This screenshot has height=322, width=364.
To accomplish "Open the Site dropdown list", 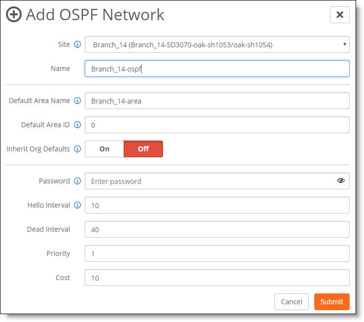I will (217, 44).
